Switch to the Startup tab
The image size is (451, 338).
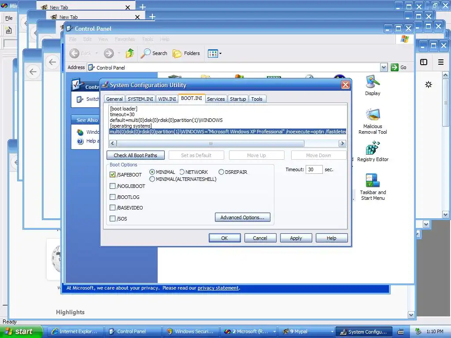tap(238, 99)
